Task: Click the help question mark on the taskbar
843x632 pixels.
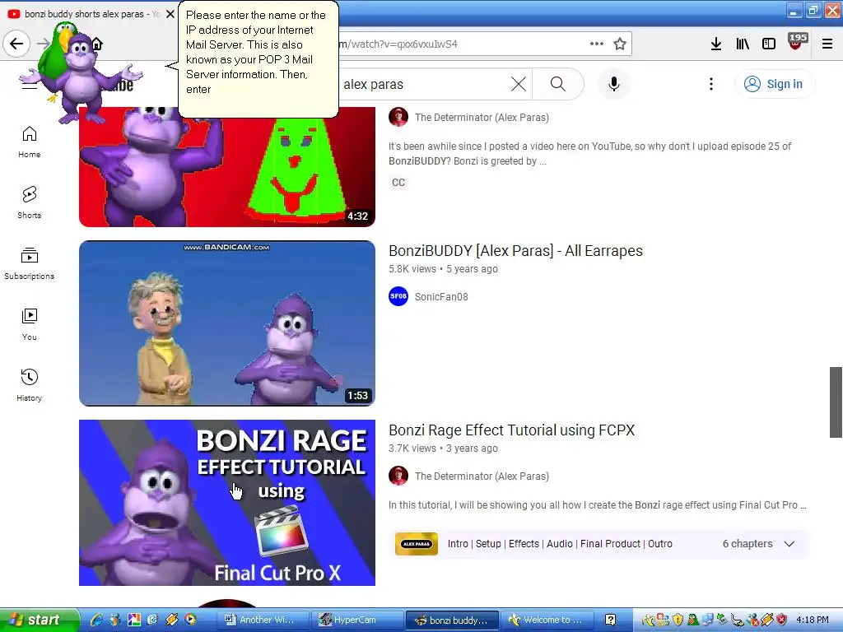Action: 610,620
